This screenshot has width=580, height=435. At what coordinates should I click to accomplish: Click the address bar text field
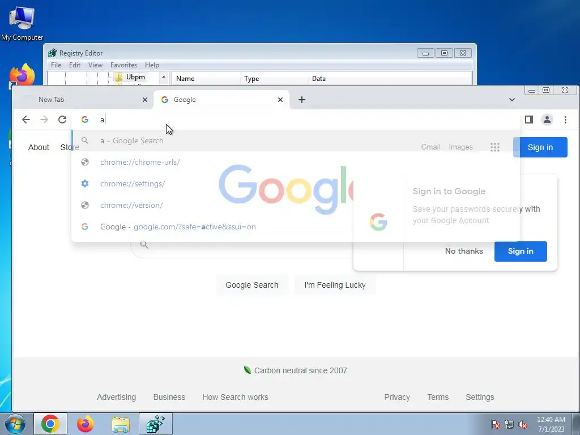(x=296, y=120)
